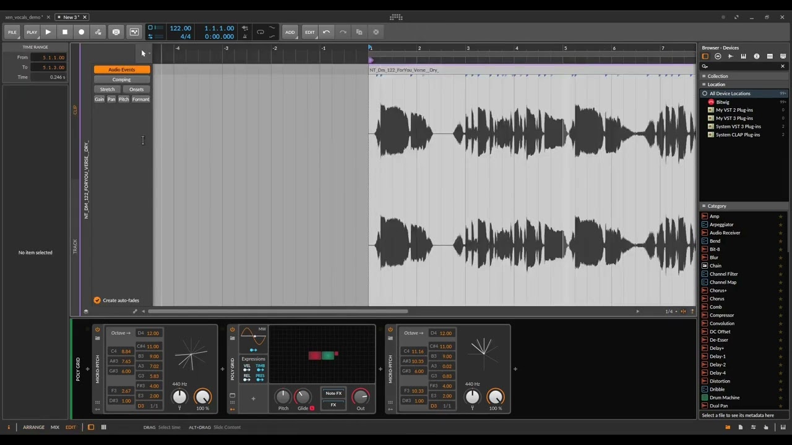This screenshot has width=792, height=445.
Task: Show Samples browser tab icon
Action: click(x=731, y=57)
